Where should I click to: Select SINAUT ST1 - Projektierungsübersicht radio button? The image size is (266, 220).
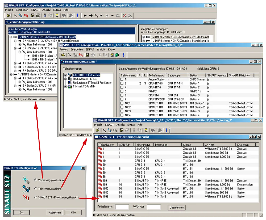35,197
